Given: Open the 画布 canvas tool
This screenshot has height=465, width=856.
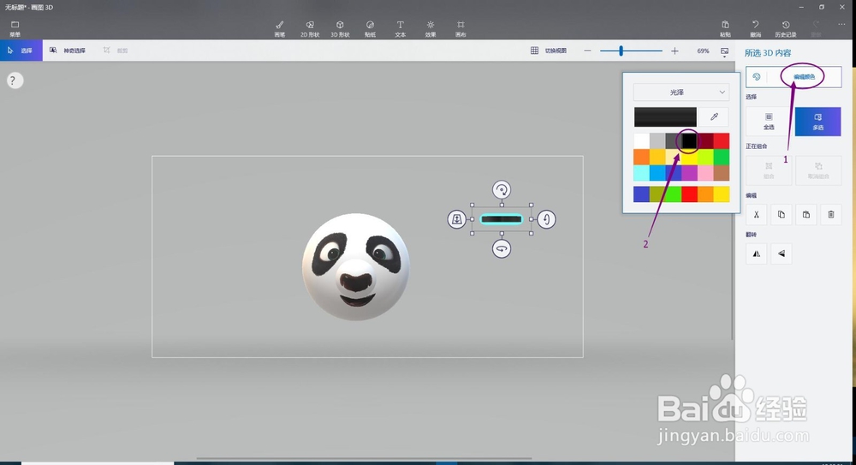Looking at the screenshot, I should (461, 29).
